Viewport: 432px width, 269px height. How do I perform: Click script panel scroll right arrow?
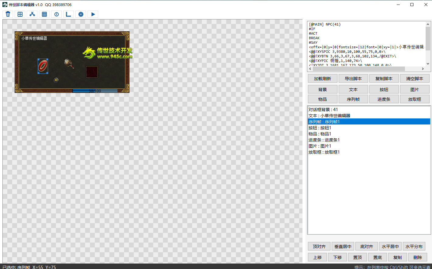pos(423,69)
